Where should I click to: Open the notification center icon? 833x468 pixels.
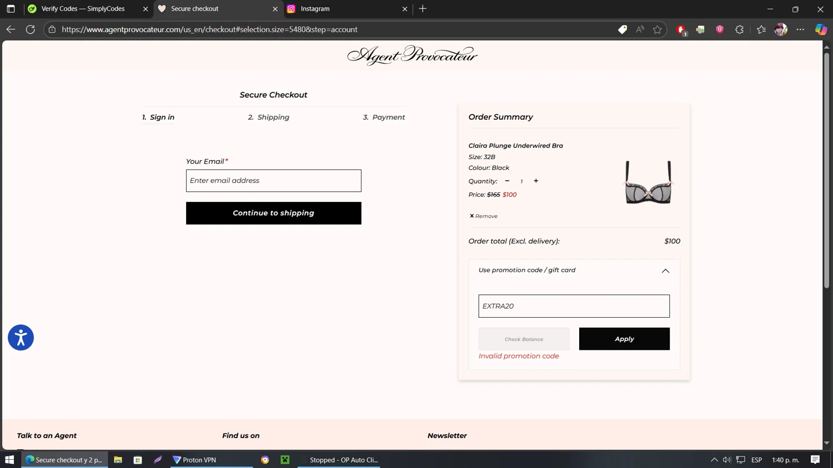click(815, 460)
